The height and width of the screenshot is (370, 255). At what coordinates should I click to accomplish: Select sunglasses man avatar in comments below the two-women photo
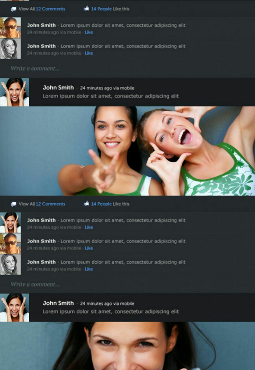coord(10,244)
